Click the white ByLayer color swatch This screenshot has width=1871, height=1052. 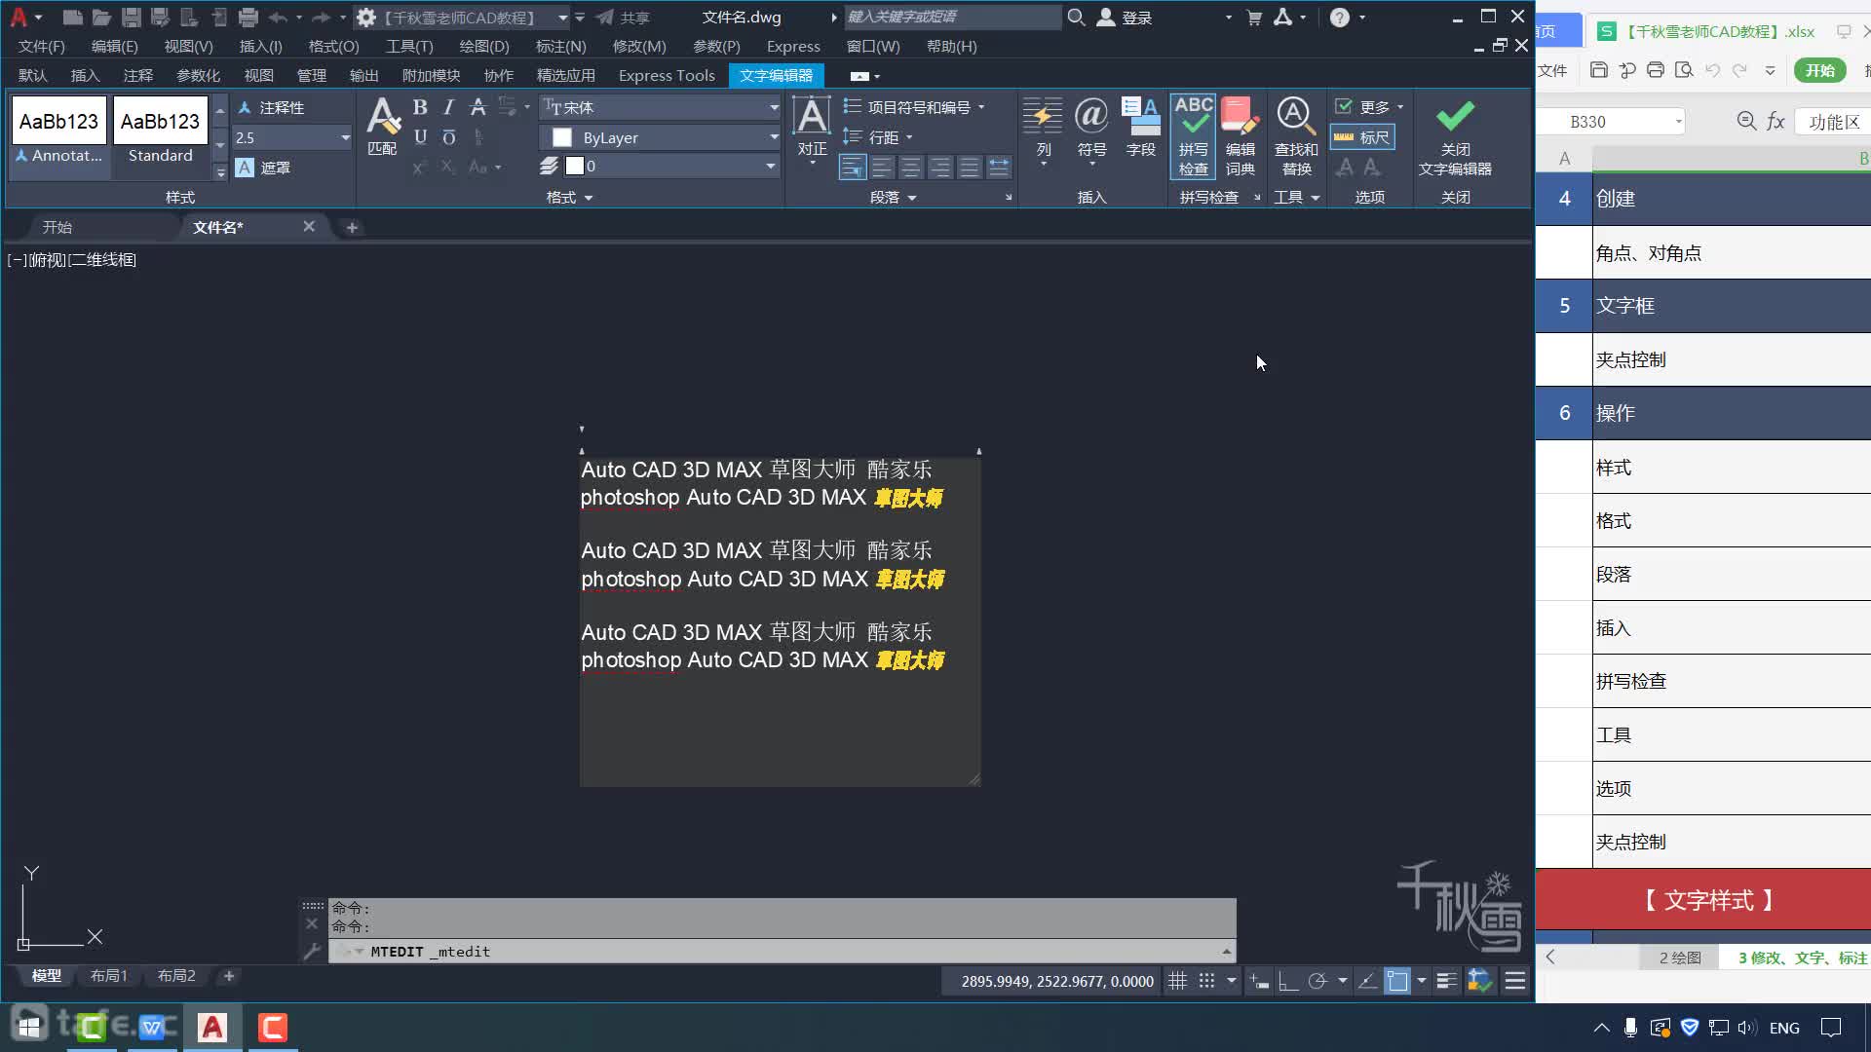pos(562,137)
